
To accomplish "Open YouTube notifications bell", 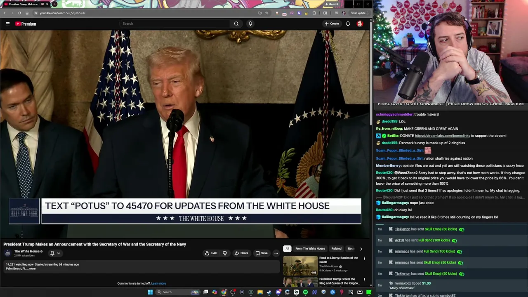I will (348, 24).
